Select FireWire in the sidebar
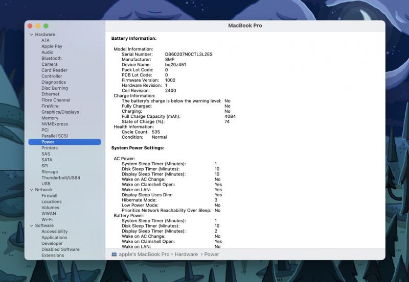 [x=50, y=106]
